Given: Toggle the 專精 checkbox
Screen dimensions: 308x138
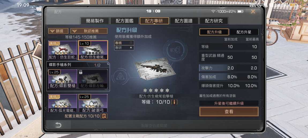Looking at the screenshot, I should [x=131, y=42].
